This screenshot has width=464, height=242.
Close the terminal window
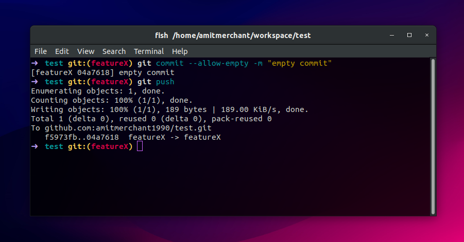coord(427,35)
